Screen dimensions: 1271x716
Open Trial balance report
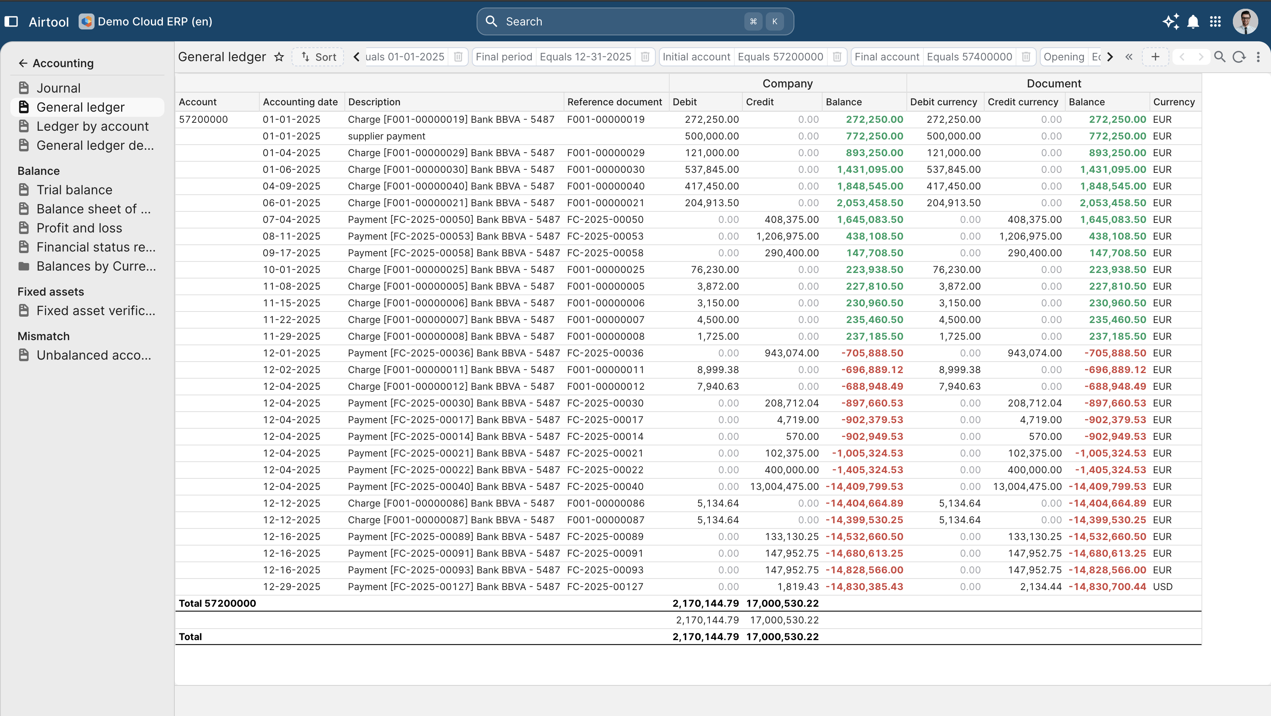point(87,190)
